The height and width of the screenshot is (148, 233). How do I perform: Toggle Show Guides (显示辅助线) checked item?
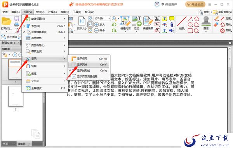[89, 71]
